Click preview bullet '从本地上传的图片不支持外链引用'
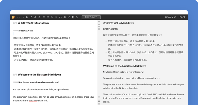The height and width of the screenshot is (105, 198). [x=146, y=47]
